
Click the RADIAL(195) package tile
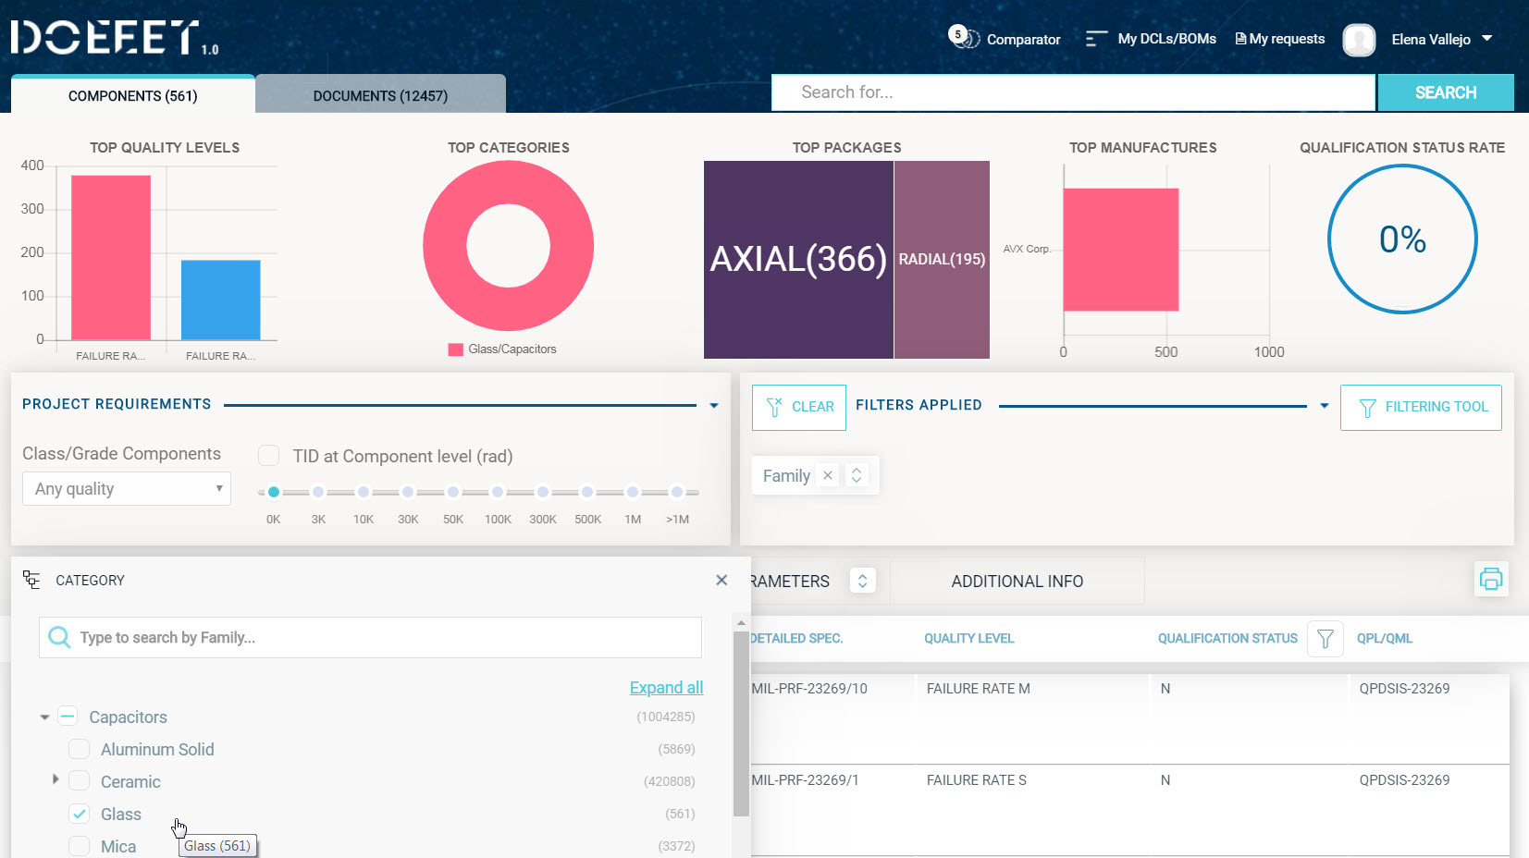[942, 260]
